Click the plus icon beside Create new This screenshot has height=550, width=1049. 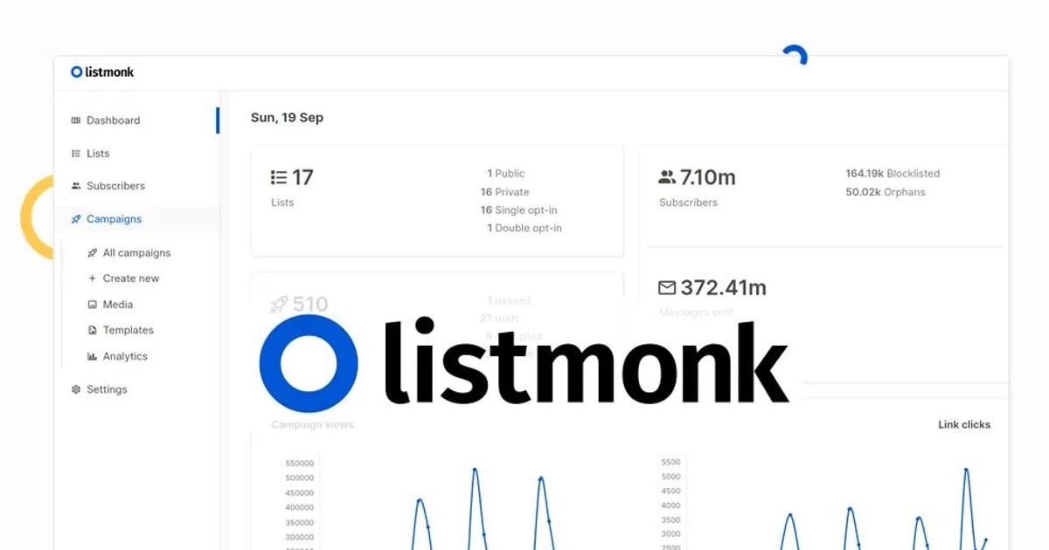pos(93,278)
